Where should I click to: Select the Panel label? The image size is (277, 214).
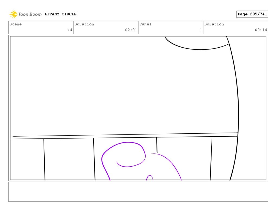click(145, 24)
